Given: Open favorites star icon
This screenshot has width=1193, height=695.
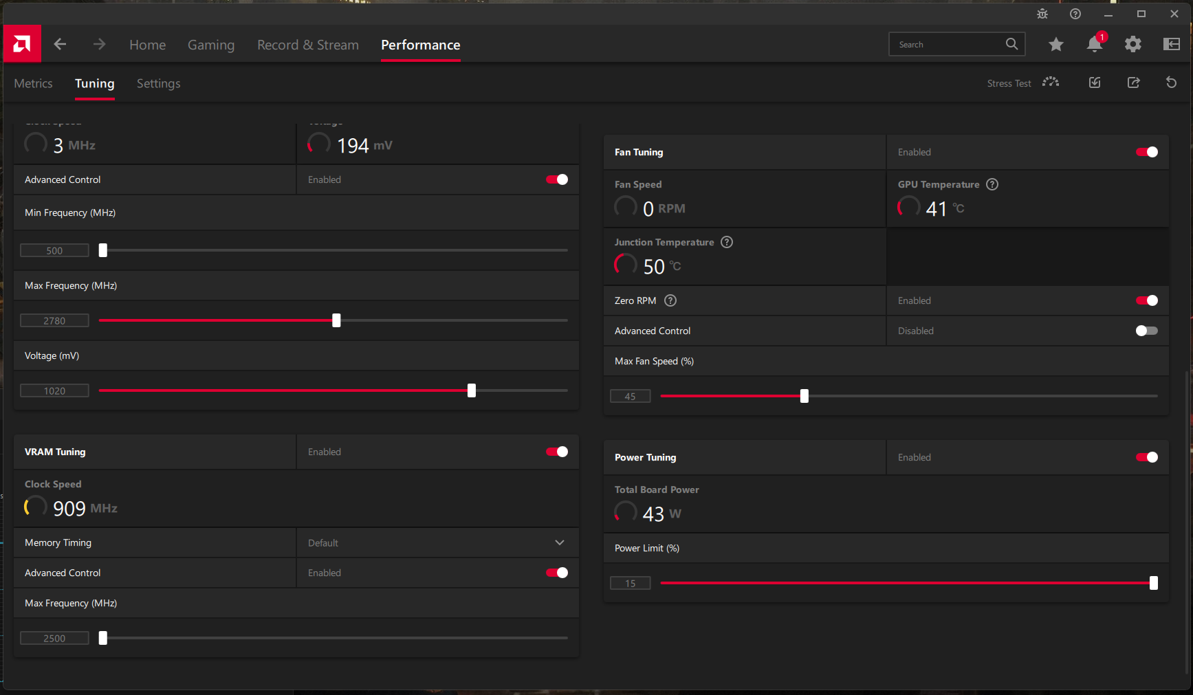Looking at the screenshot, I should click(x=1056, y=45).
